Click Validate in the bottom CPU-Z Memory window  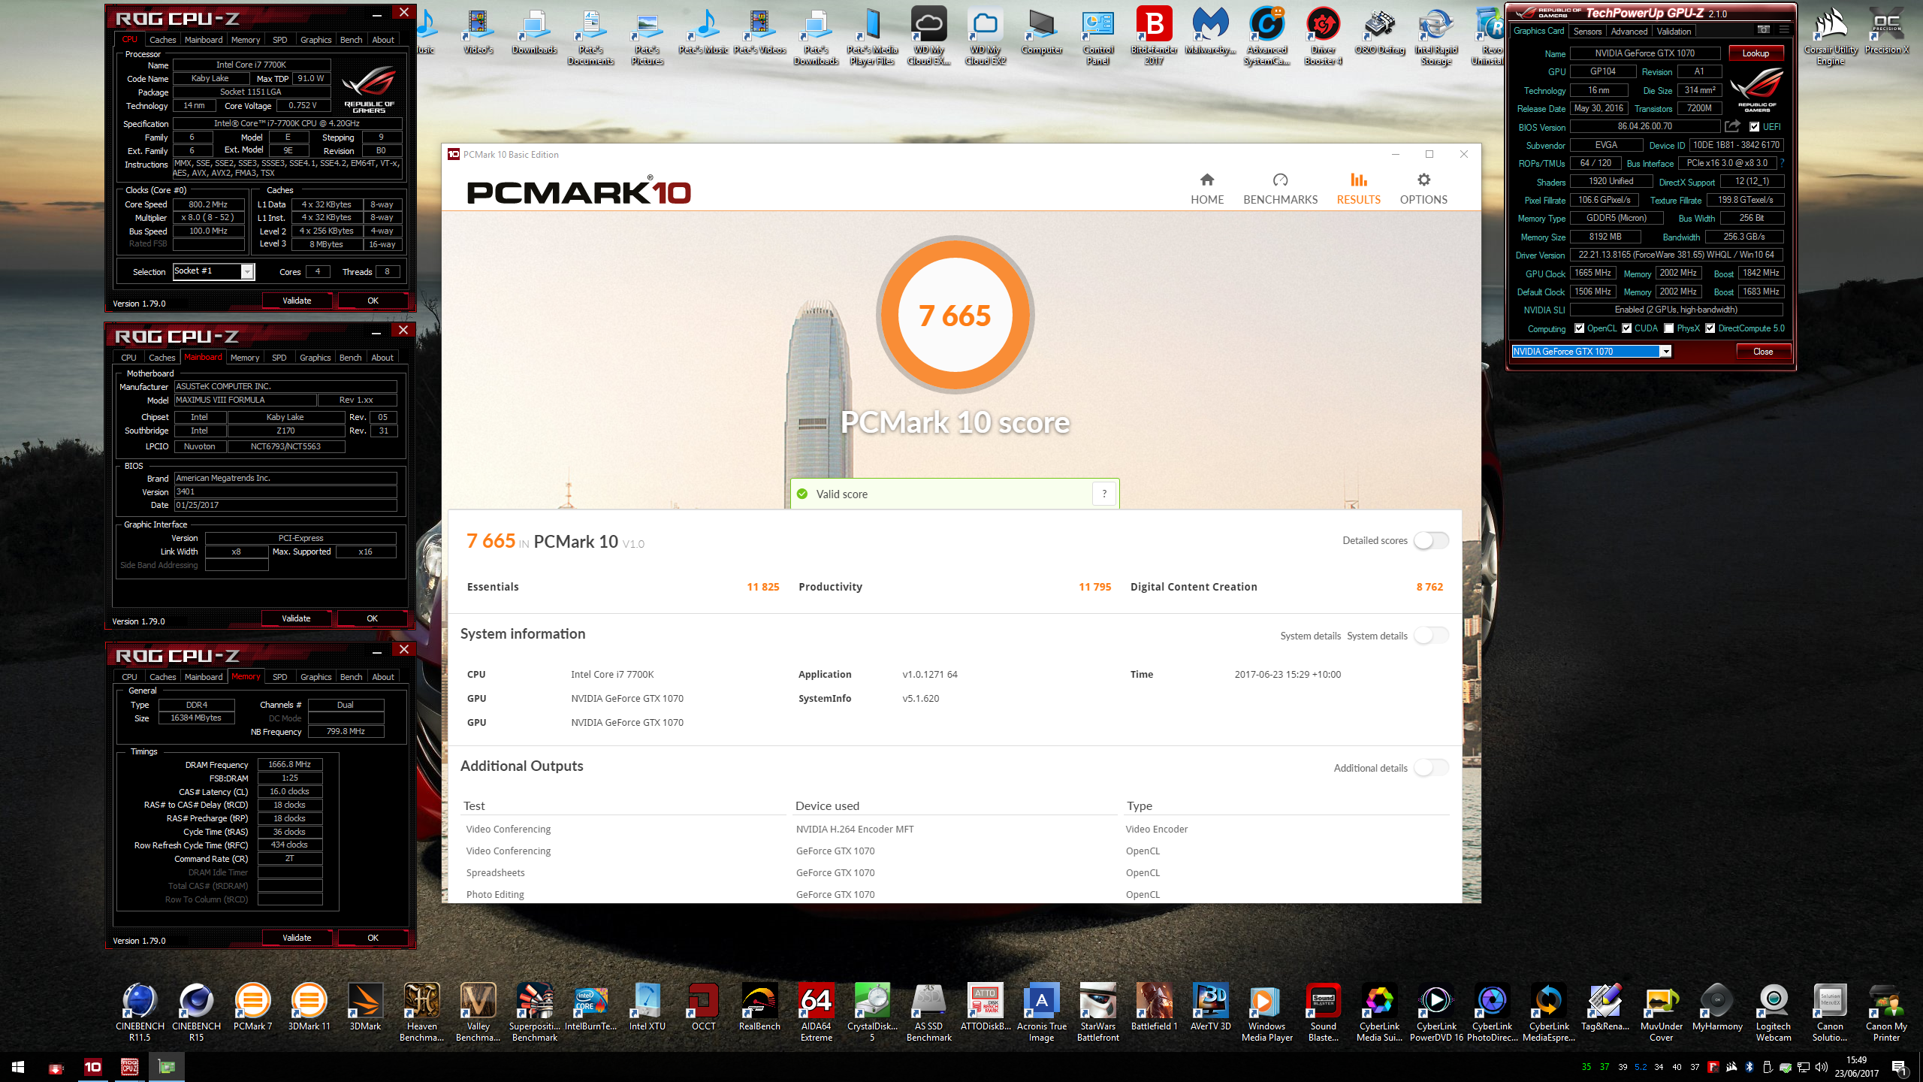click(297, 938)
